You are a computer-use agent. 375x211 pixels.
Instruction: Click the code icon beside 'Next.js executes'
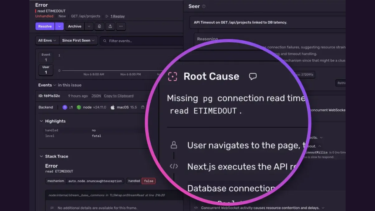click(x=174, y=166)
